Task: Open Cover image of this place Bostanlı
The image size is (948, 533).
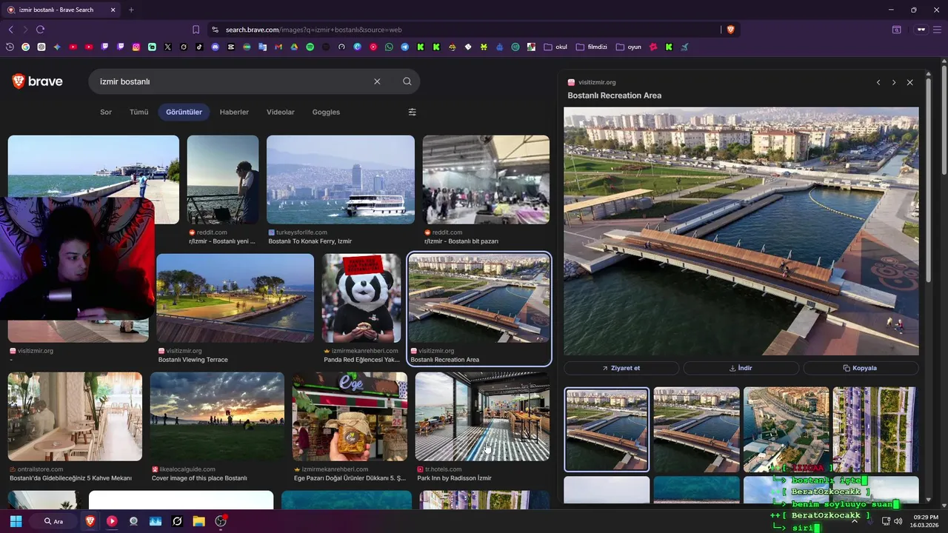Action: 217,416
